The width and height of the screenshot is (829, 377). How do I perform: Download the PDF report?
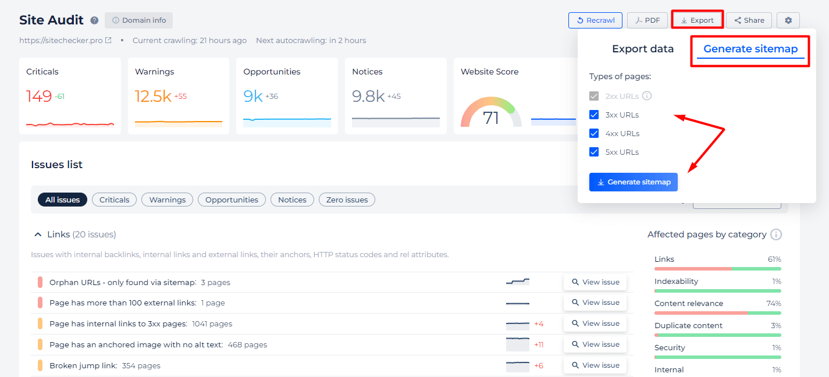[x=647, y=20]
